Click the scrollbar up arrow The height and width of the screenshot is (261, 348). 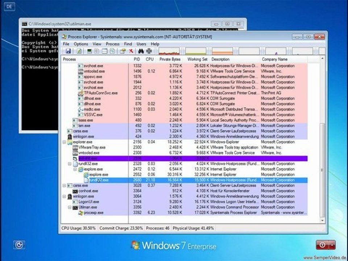tap(322, 59)
